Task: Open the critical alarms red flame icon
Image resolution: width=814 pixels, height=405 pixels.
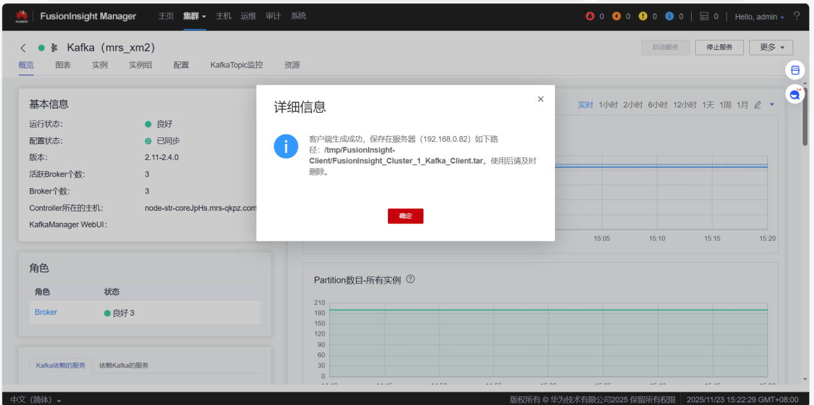Action: (x=590, y=15)
